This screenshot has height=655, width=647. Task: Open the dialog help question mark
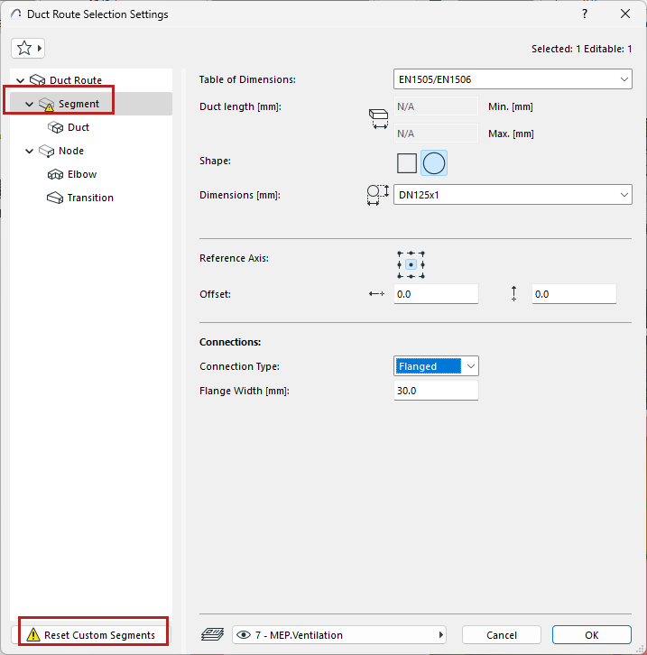[x=585, y=14]
